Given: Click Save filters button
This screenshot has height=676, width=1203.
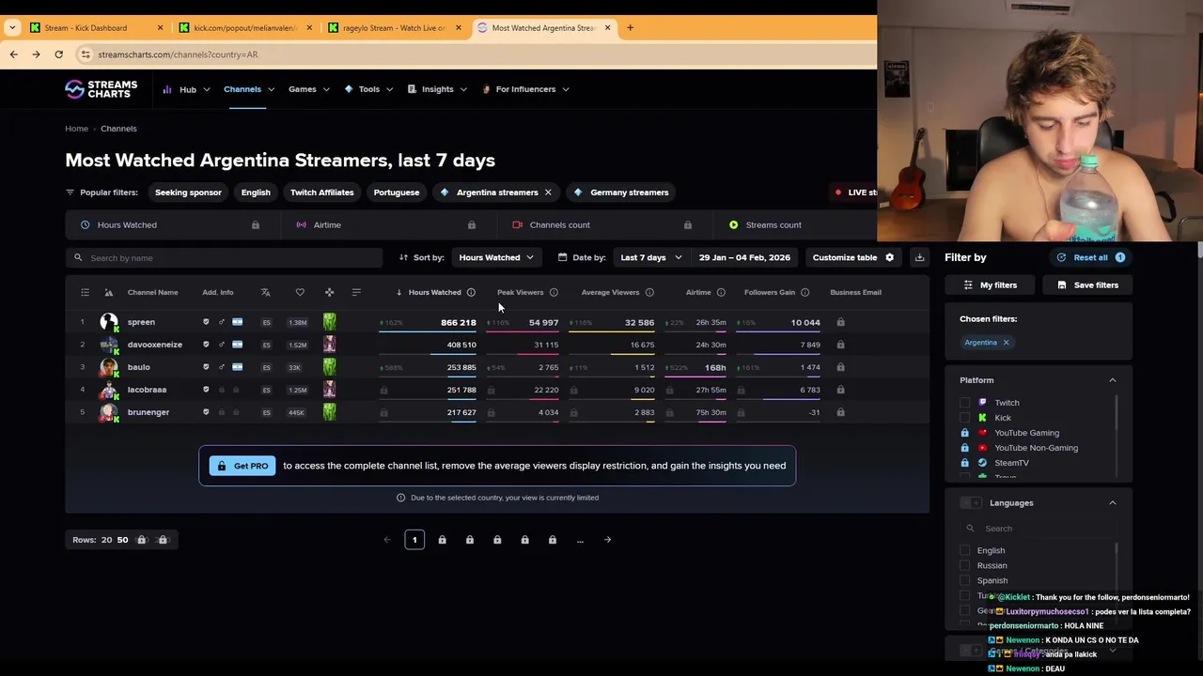Looking at the screenshot, I should coord(1087,285).
